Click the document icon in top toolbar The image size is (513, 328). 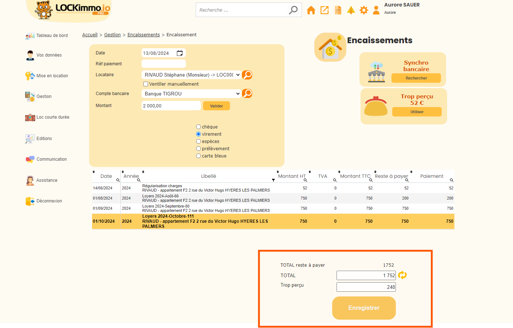338,10
